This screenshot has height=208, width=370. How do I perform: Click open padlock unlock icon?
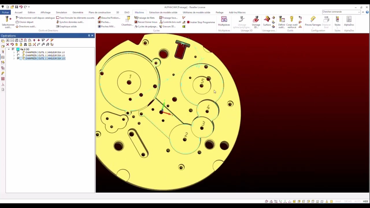(21, 44)
